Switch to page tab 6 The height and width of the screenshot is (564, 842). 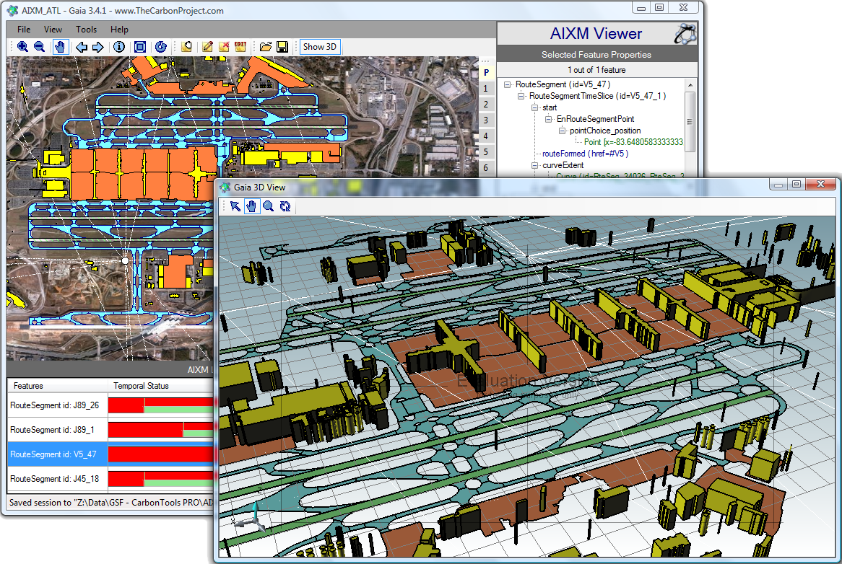[486, 168]
